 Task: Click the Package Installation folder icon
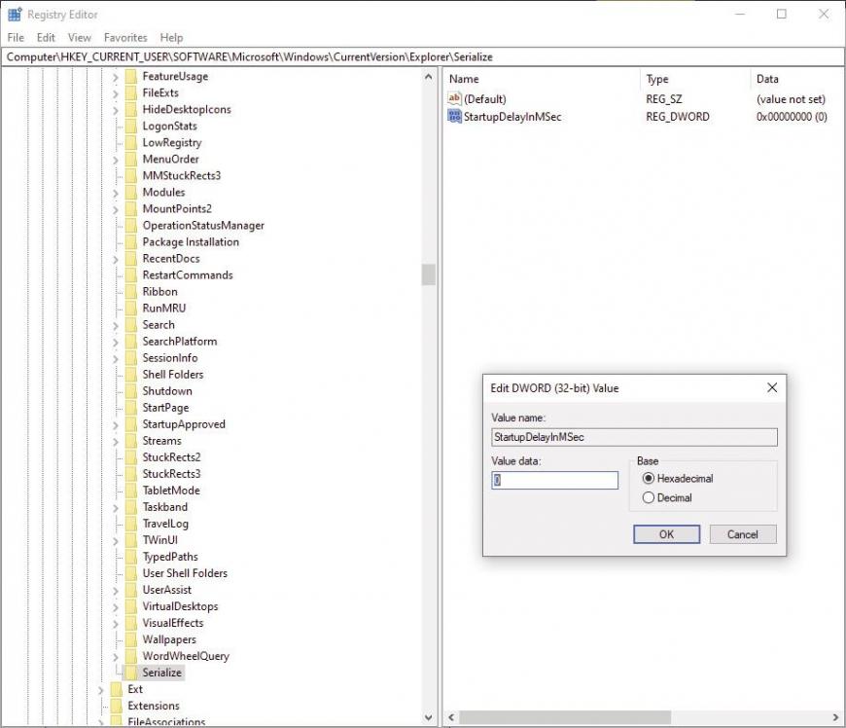(130, 242)
